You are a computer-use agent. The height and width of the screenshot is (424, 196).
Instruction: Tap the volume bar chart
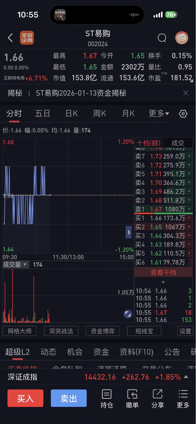68,296
